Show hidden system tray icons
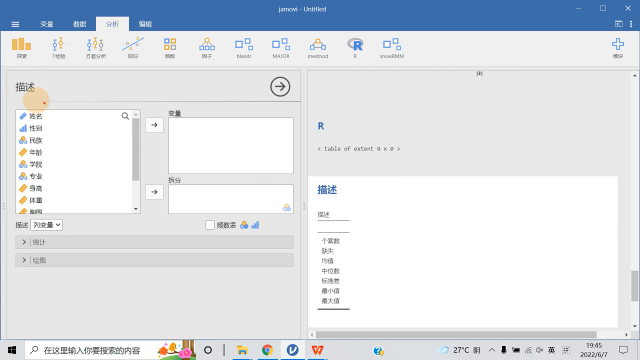This screenshot has height=360, width=640. [x=491, y=350]
